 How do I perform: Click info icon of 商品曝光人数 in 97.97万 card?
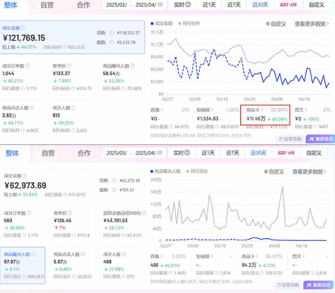coord(33,254)
